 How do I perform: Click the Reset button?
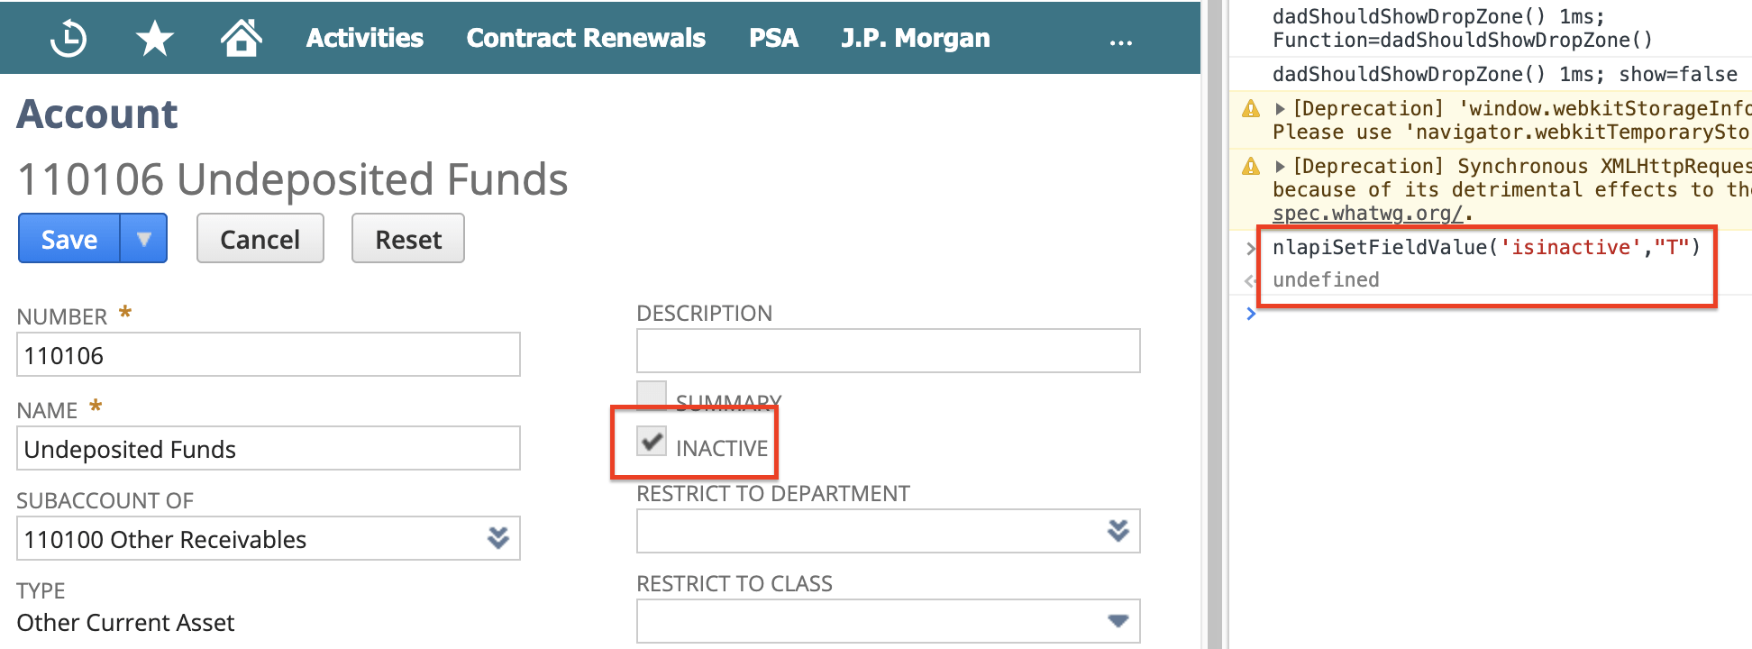coord(407,238)
